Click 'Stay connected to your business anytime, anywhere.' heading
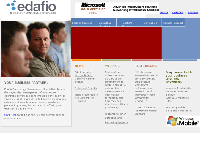Image resolution: width=200 pixels, height=150 pixels. click(179, 77)
